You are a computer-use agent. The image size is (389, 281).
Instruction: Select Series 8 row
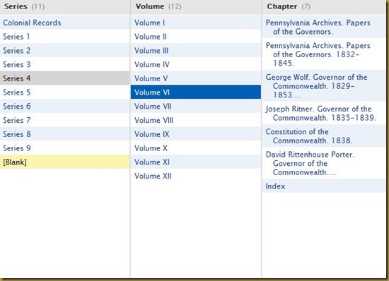[x=65, y=134]
